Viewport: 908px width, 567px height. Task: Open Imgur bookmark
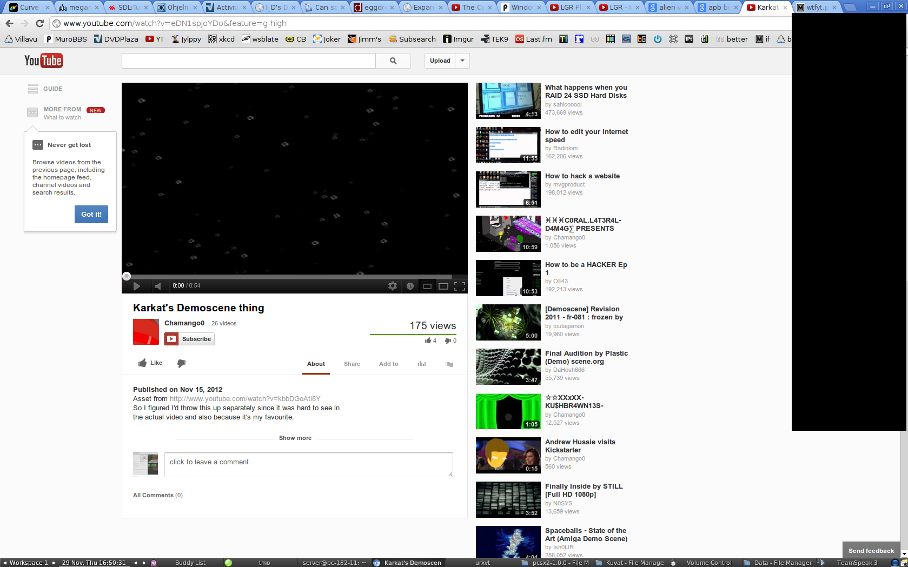click(458, 39)
